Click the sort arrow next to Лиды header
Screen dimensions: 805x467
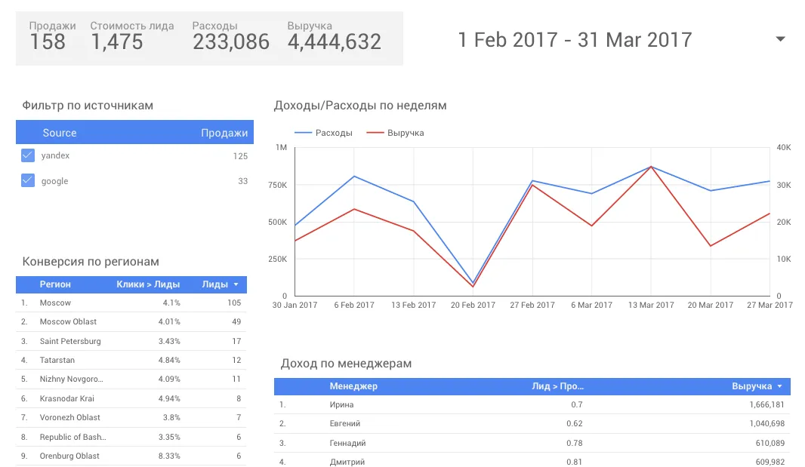[x=236, y=284]
